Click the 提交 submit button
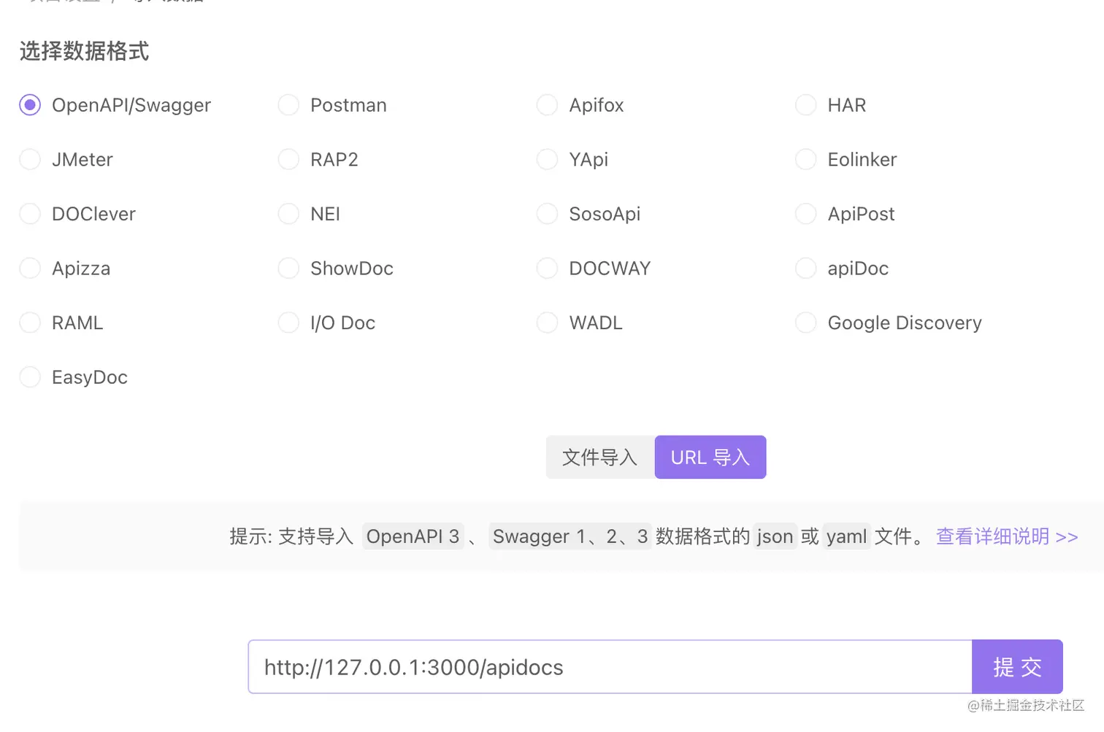 click(1017, 667)
